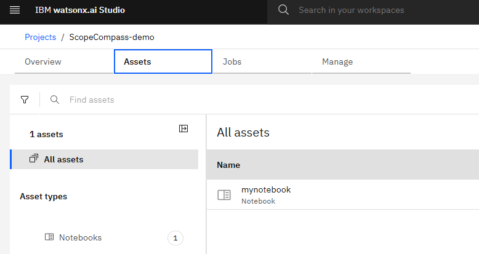479x254 pixels.
Task: Select All assets in the sidebar
Action: [x=63, y=159]
